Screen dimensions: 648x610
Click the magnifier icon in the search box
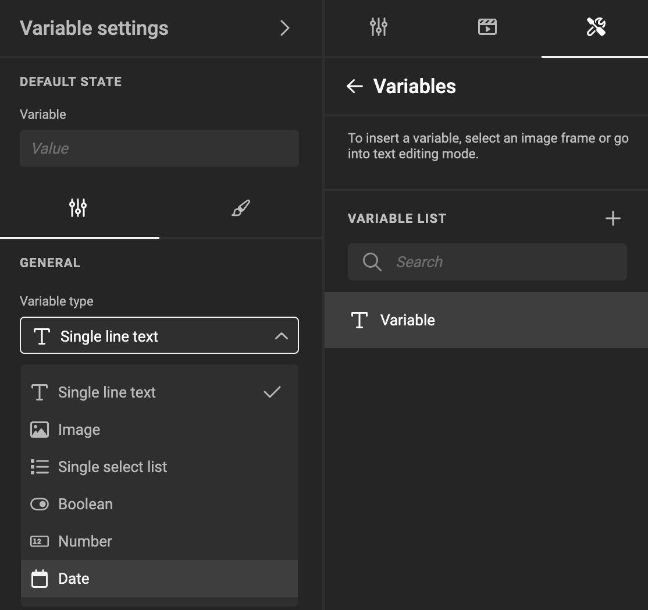pos(372,262)
